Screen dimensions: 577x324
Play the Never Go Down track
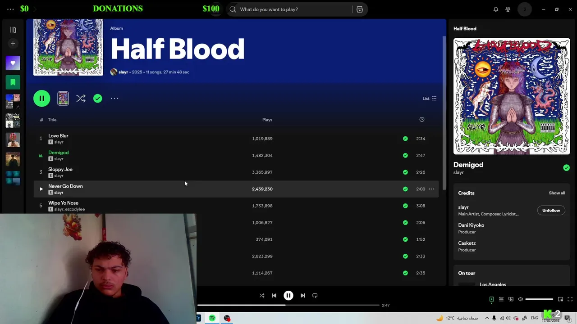tap(41, 189)
